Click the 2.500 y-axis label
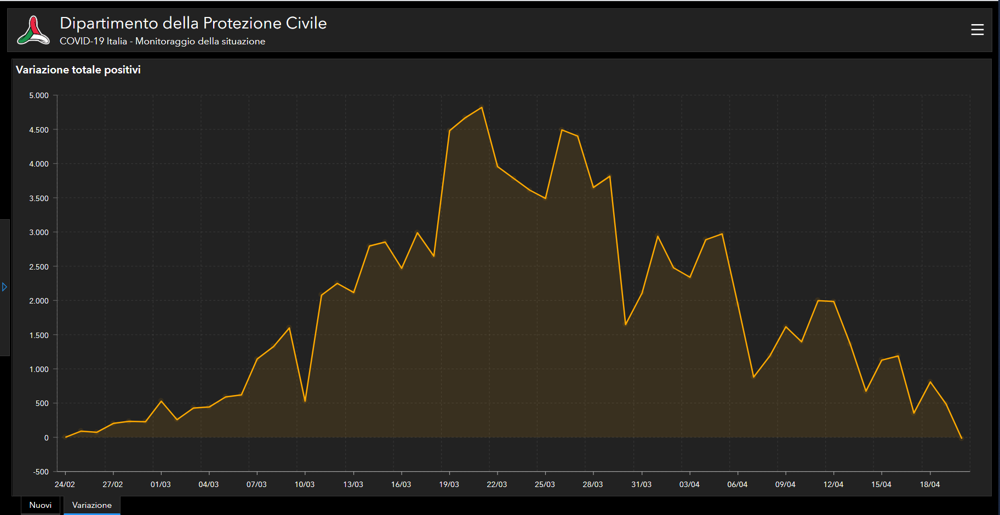 tap(39, 267)
